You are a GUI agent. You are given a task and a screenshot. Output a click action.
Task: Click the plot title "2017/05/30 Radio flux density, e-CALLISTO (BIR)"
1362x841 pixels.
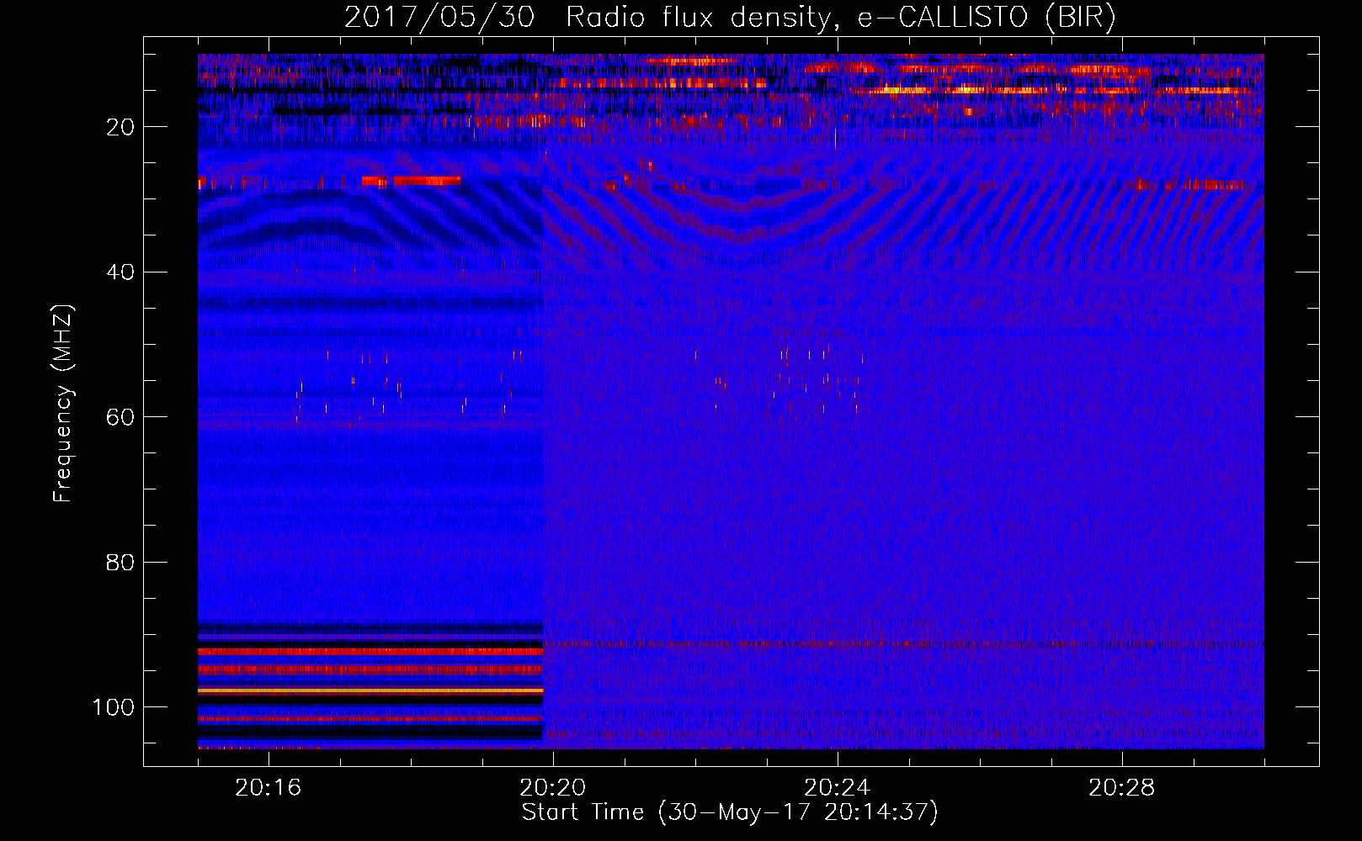[x=730, y=18]
